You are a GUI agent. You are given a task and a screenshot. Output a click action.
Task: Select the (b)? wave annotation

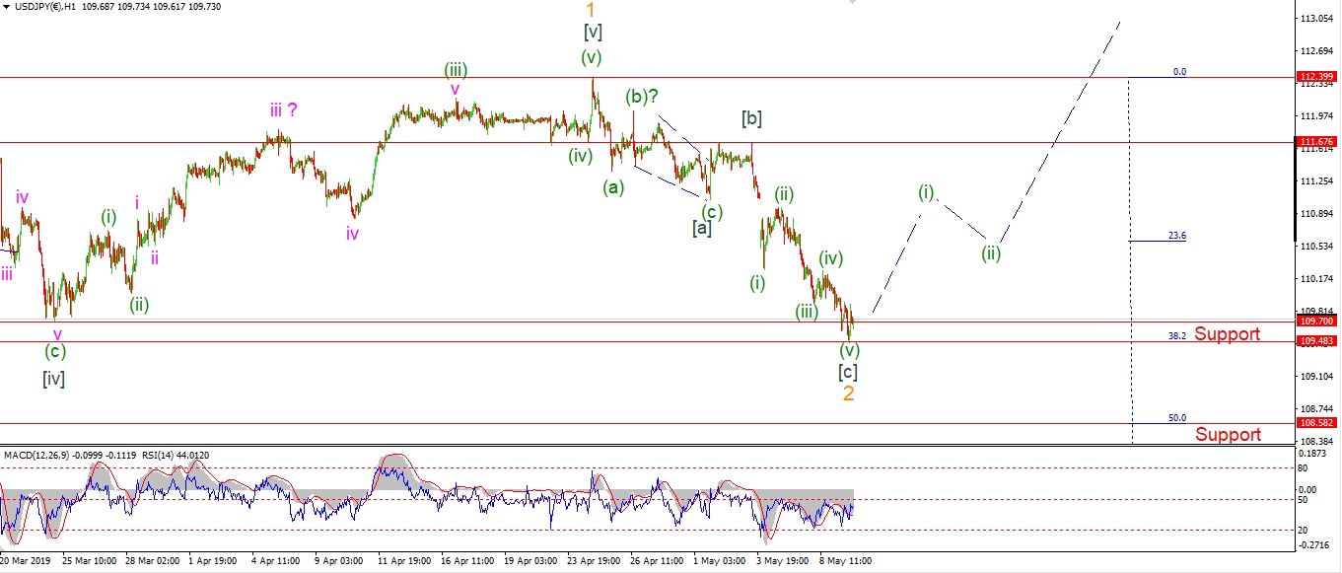[x=642, y=97]
